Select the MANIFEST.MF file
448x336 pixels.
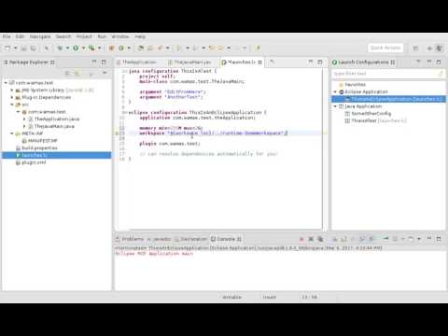pyautogui.click(x=39, y=141)
